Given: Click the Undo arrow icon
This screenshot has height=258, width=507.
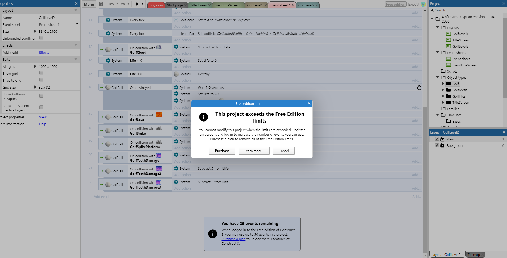Looking at the screenshot, I should click(x=112, y=4).
